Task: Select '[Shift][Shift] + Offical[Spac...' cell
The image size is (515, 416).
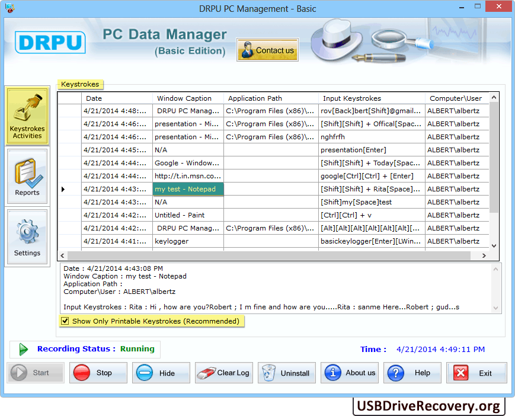Action: point(372,124)
